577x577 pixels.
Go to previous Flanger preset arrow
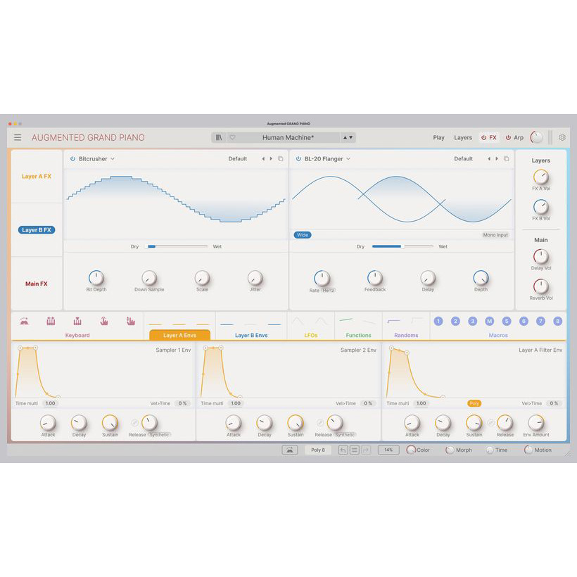click(x=489, y=158)
